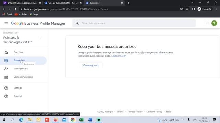Open Settings from sidebar

[x=18, y=88]
